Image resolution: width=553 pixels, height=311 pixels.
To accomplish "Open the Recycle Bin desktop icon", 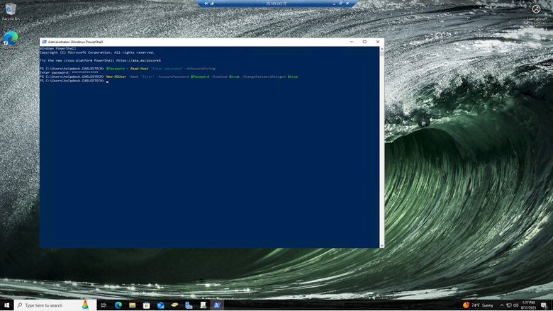I will pos(11,11).
